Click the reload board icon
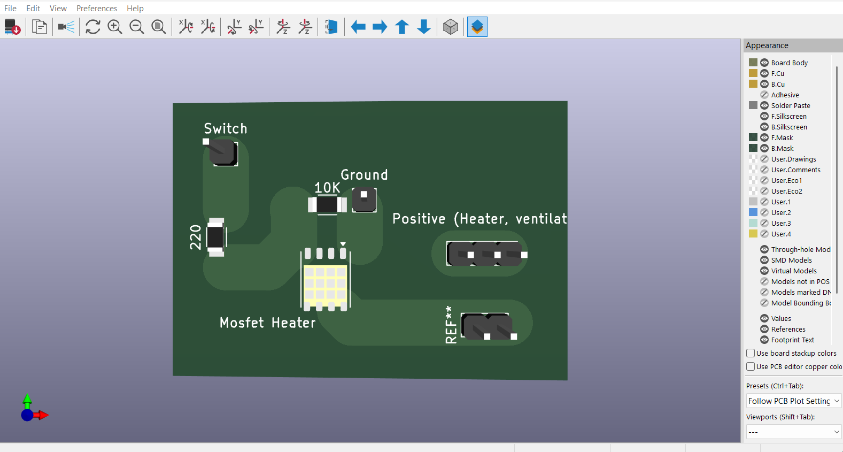This screenshot has height=452, width=843. [12, 27]
